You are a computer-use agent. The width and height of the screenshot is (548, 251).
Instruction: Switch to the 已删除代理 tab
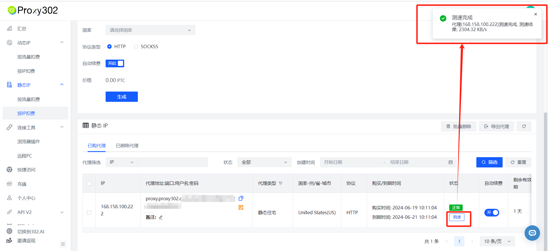click(127, 145)
